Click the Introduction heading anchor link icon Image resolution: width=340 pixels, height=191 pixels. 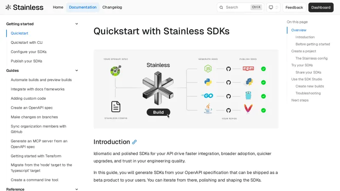tap(134, 142)
